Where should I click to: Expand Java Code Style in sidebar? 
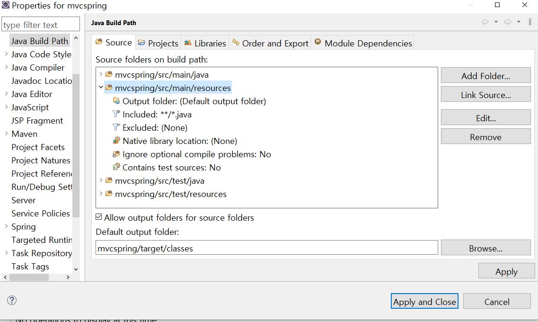coord(6,54)
